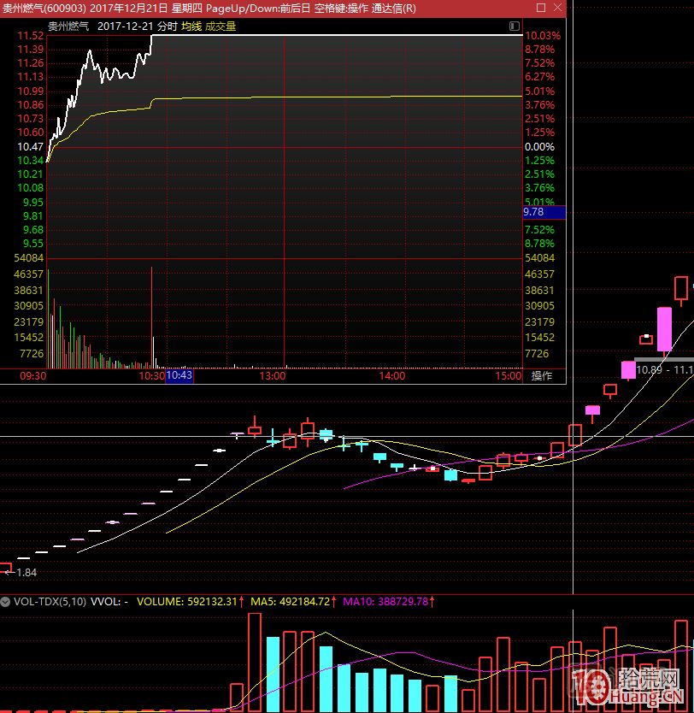694x713 pixels.
Task: Click the 10:43 highlighted time marker
Action: pyautogui.click(x=179, y=376)
